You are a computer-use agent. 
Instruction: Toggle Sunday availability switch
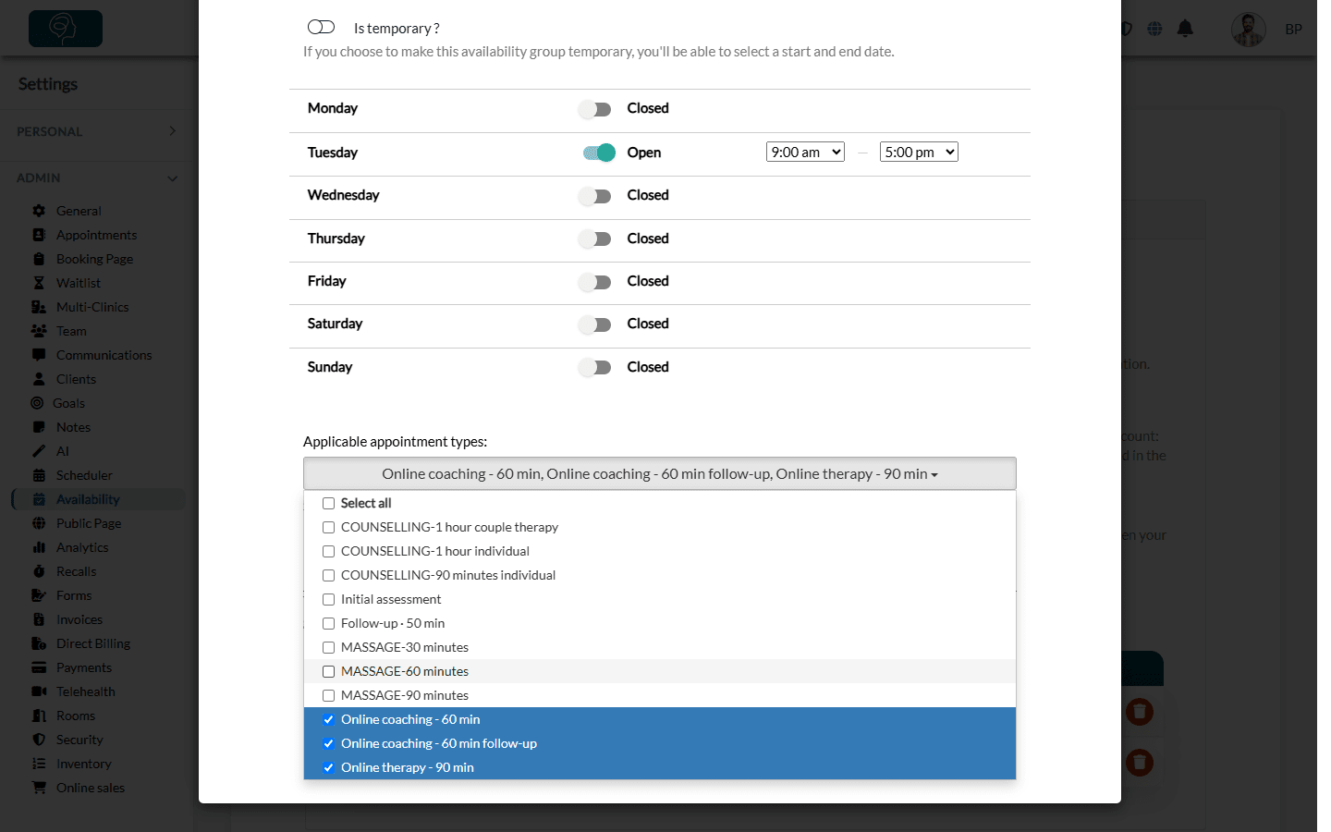(596, 368)
